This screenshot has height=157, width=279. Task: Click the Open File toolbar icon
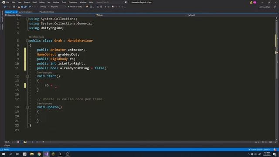point(19,7)
